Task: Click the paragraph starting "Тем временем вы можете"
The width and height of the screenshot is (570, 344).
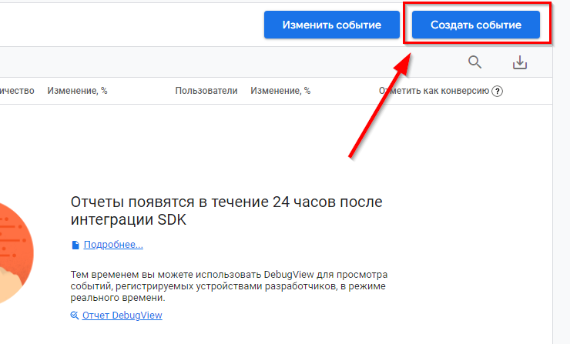Action: (227, 286)
